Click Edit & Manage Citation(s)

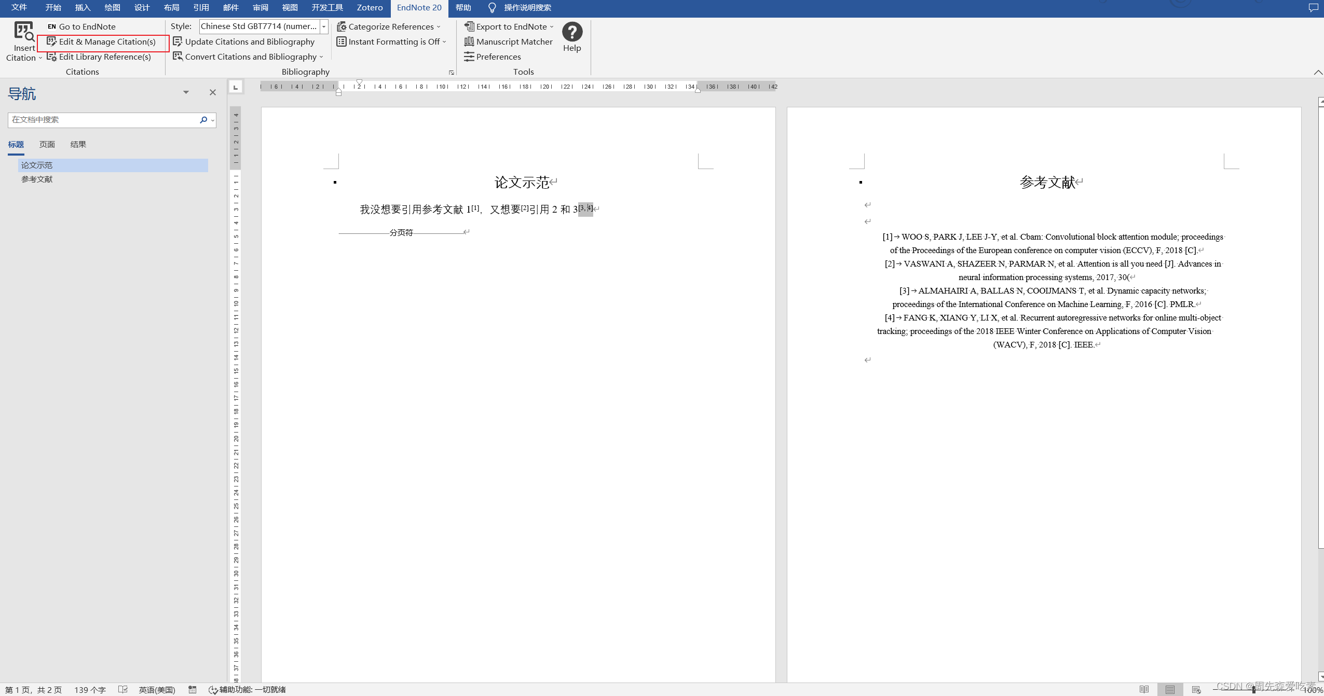click(x=107, y=41)
